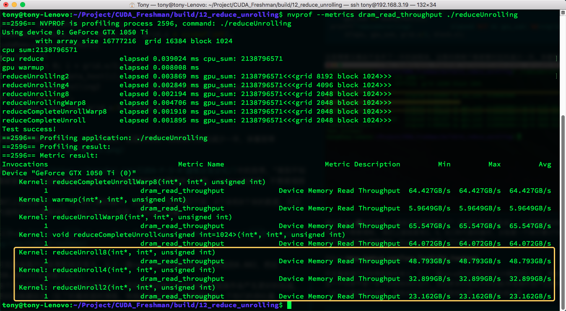Viewport: 566px width, 311px height.
Task: Click the green zoom window button
Action: (22, 5)
